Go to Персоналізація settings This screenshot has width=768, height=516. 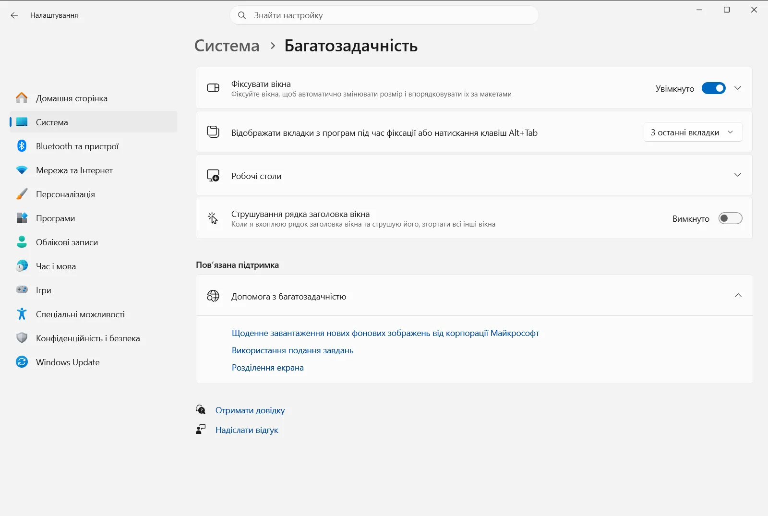(x=94, y=194)
